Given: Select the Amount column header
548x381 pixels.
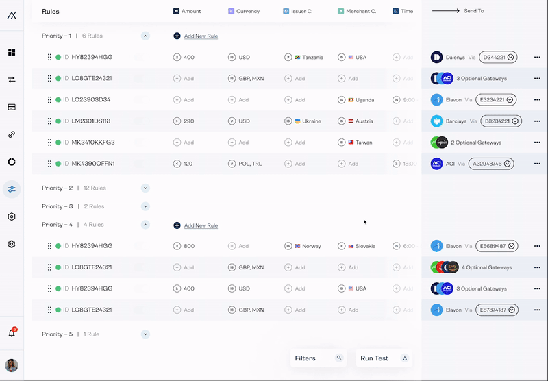Looking at the screenshot, I should pos(187,11).
